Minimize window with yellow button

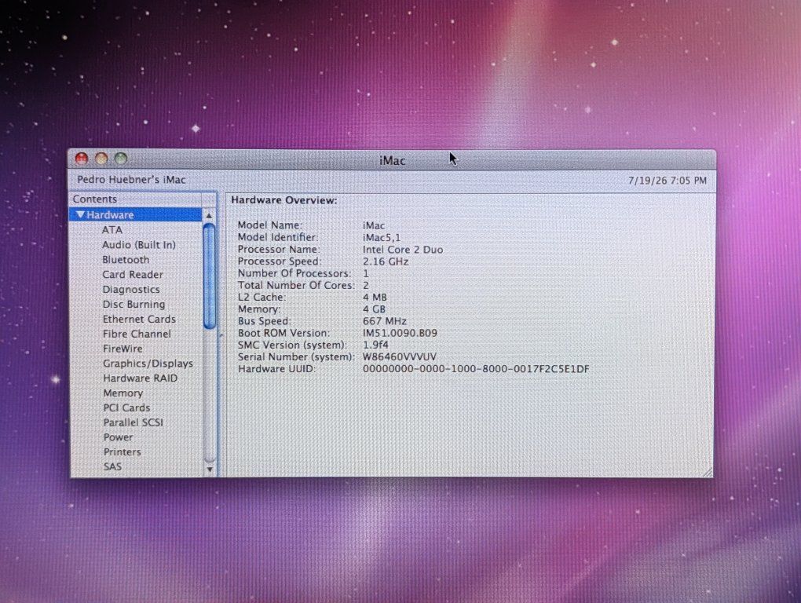101,159
